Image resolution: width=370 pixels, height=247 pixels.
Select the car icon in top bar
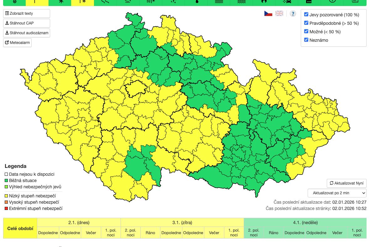pyautogui.click(x=287, y=2)
